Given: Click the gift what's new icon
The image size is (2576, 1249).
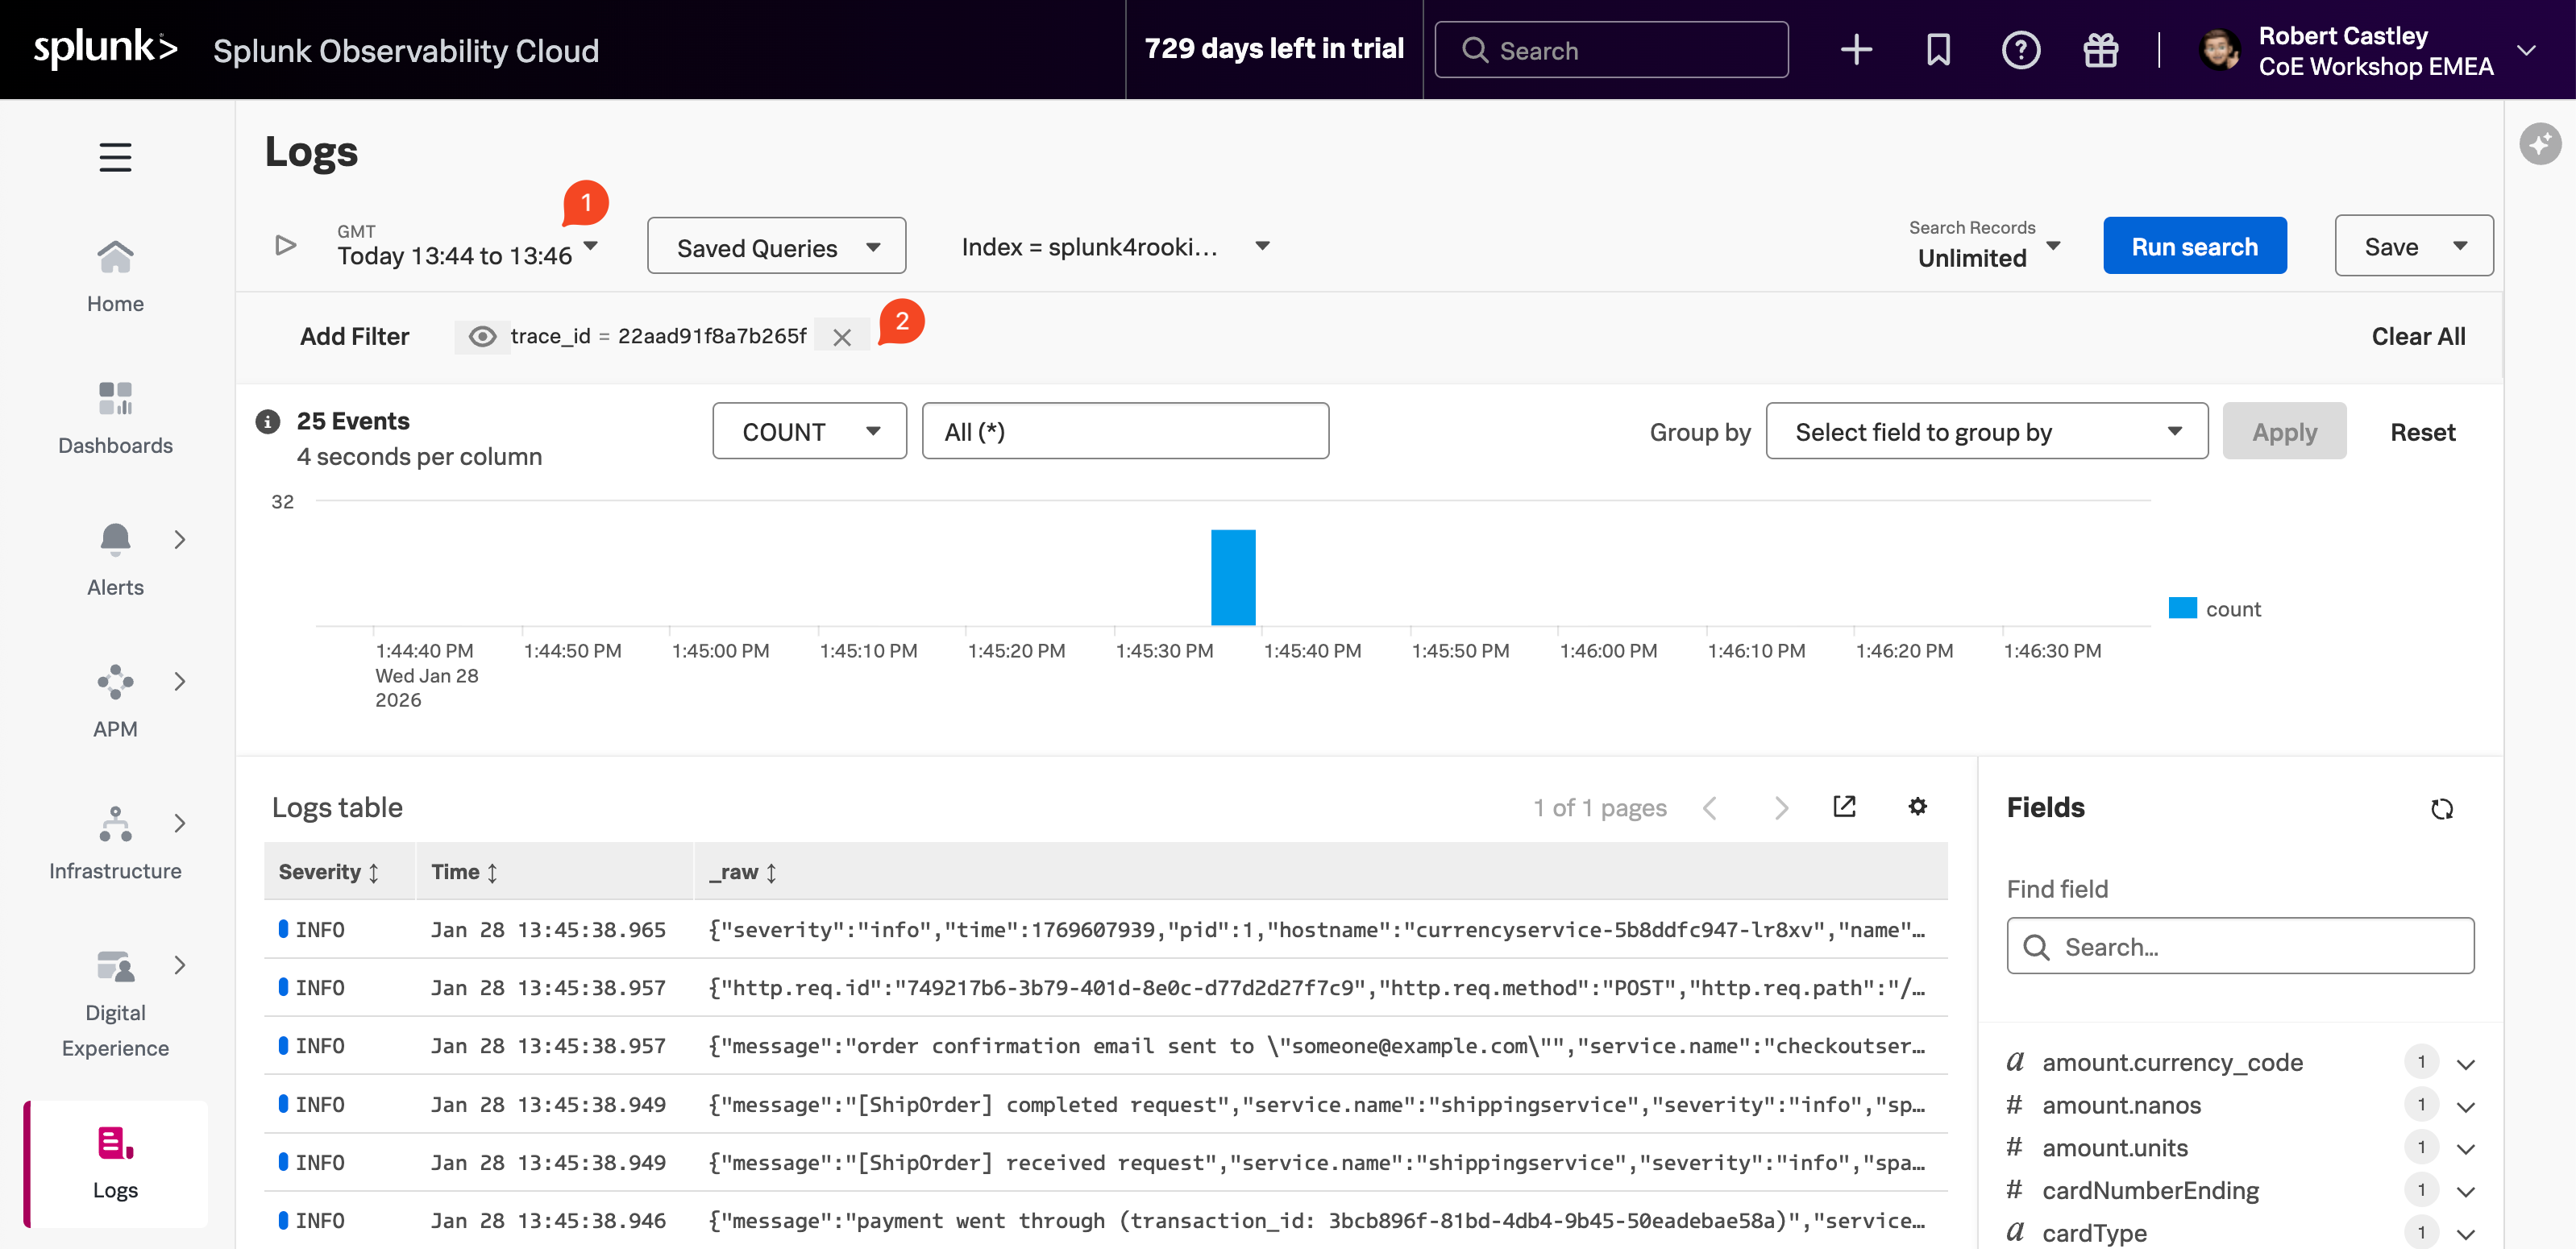Looking at the screenshot, I should 2100,50.
